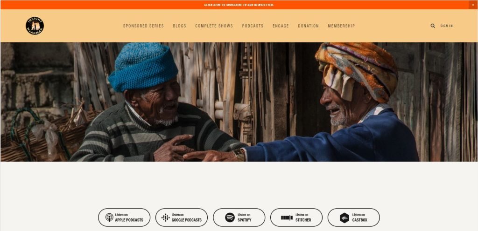Viewport: 478px width, 231px height.
Task: Open the Podcasts menu item
Action: pos(253,26)
